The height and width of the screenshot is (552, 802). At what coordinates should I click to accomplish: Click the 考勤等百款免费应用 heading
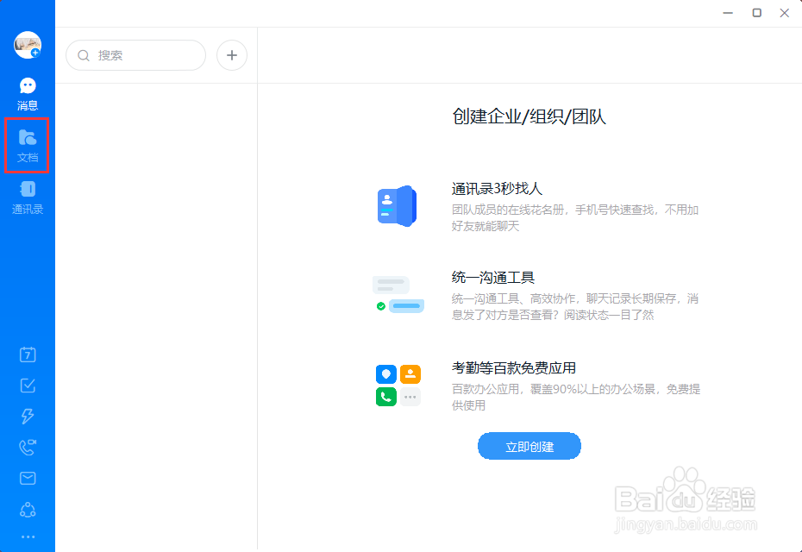tap(514, 367)
